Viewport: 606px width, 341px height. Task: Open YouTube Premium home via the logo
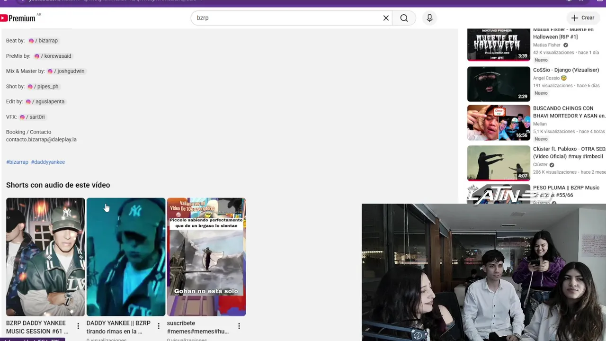(18, 18)
